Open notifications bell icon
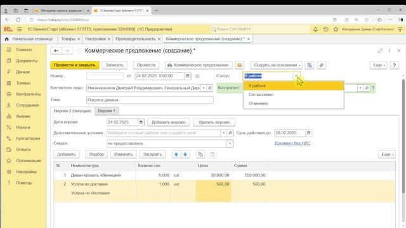This screenshot has height=228, width=406. pyautogui.click(x=315, y=29)
